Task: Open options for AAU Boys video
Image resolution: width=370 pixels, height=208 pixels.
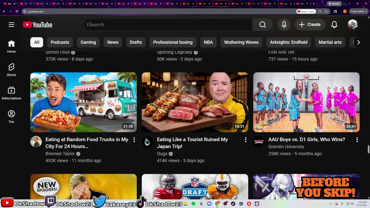Action: [x=357, y=140]
